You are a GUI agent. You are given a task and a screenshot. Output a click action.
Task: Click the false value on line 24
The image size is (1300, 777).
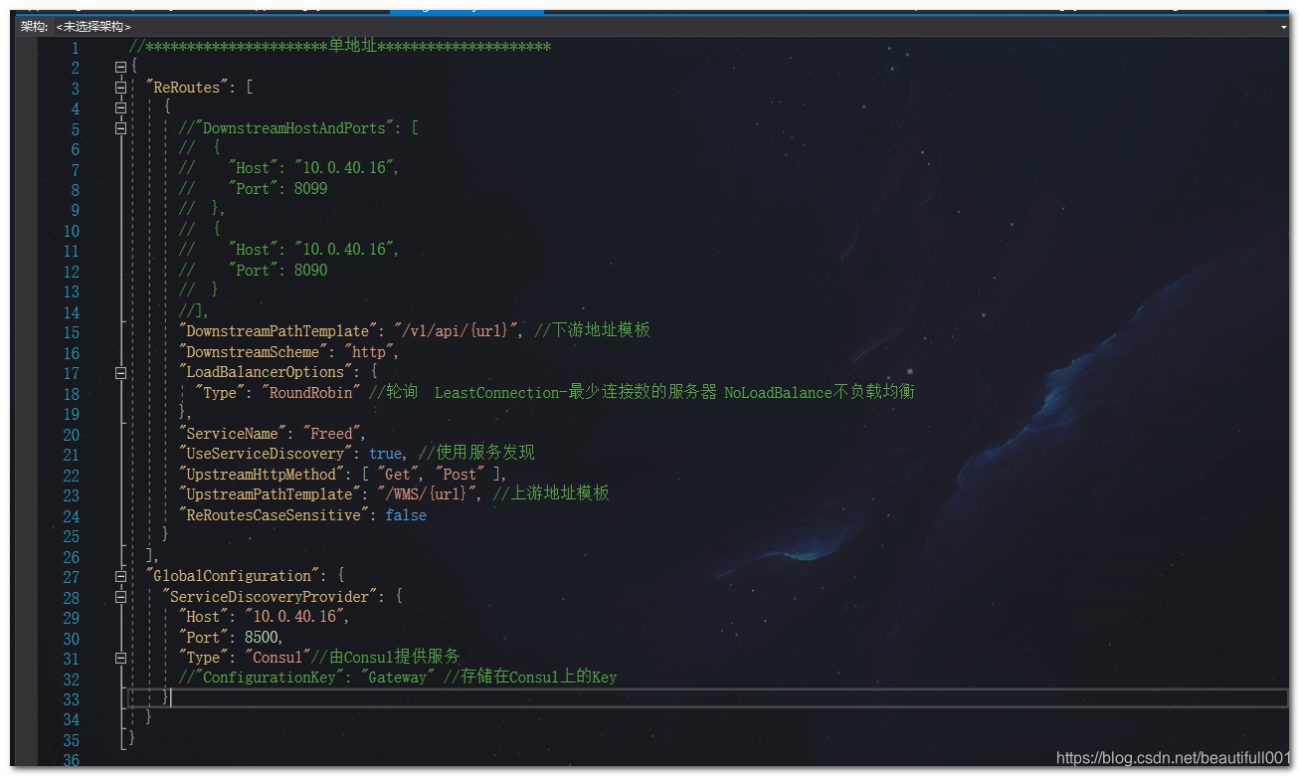[406, 515]
